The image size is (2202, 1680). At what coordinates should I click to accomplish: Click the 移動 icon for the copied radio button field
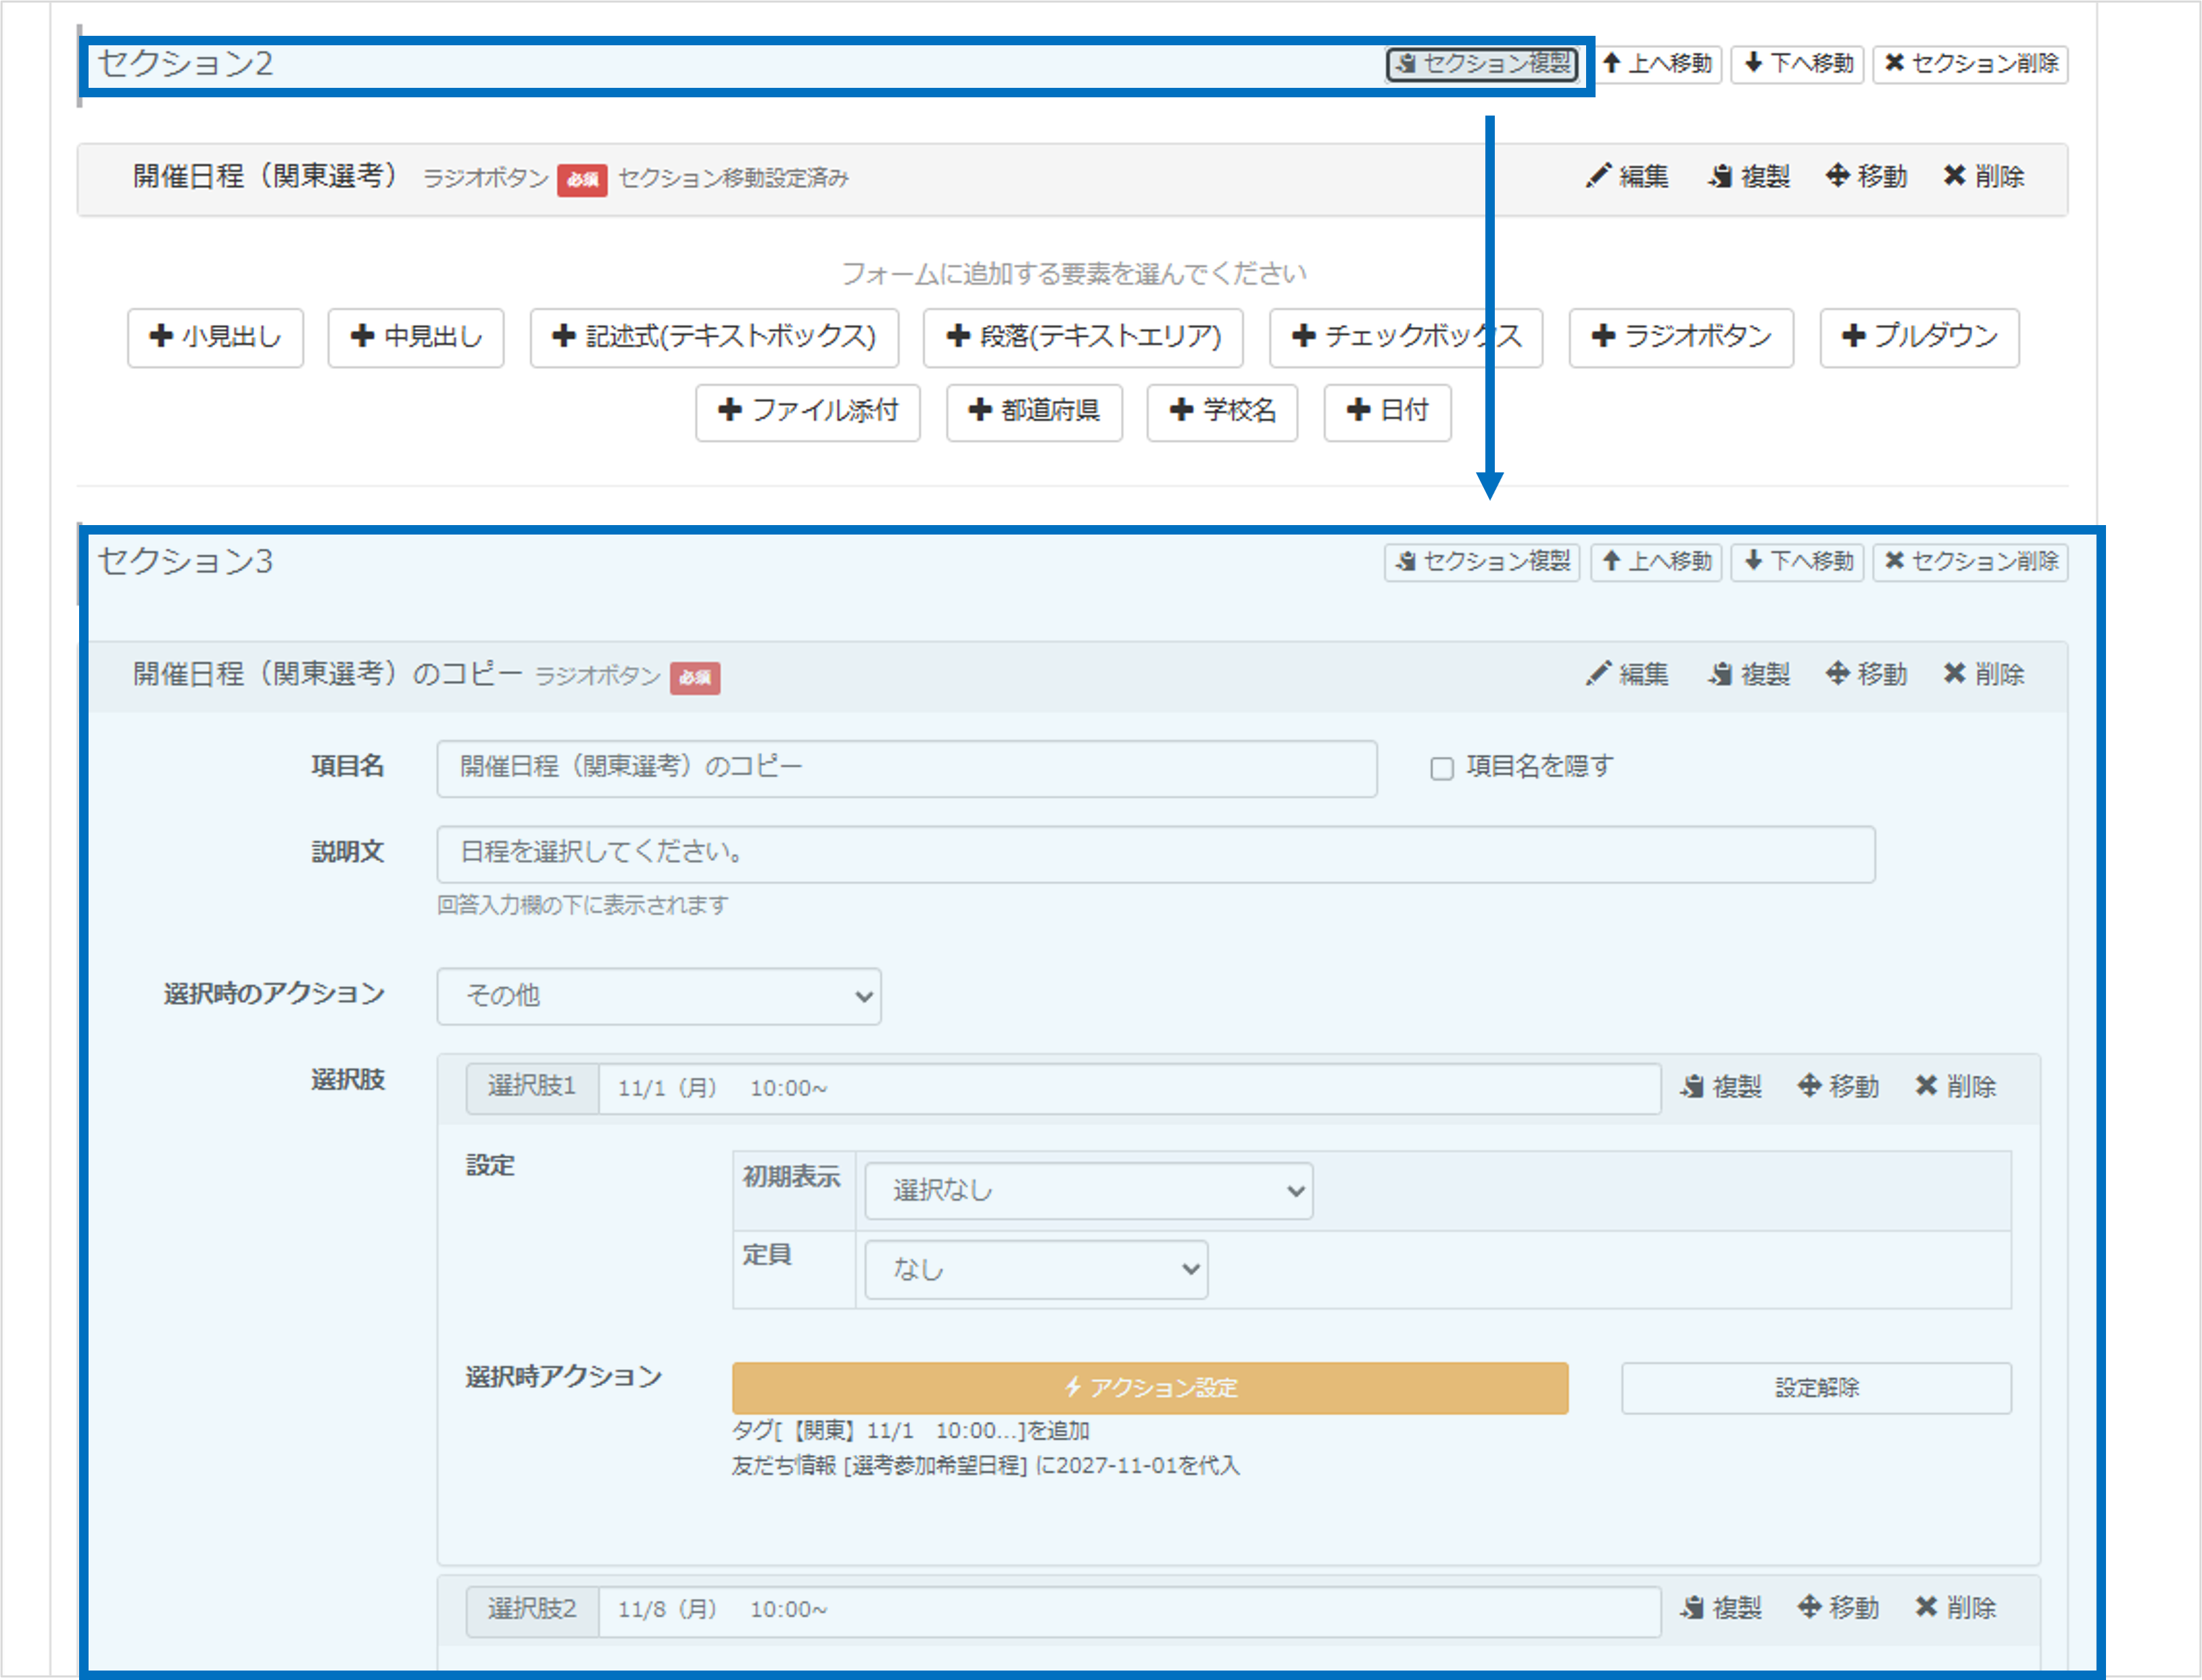coord(1864,675)
